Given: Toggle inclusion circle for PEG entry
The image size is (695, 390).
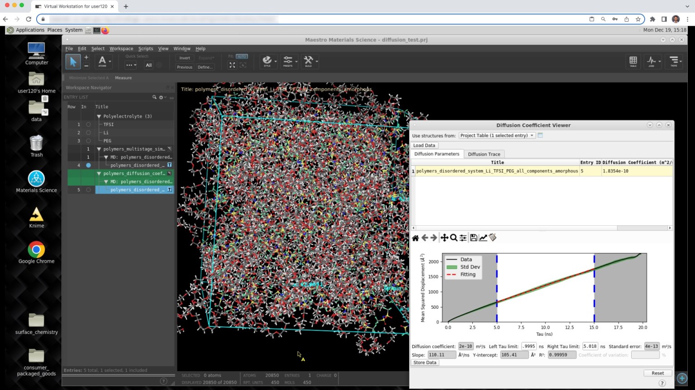Looking at the screenshot, I should 88,141.
